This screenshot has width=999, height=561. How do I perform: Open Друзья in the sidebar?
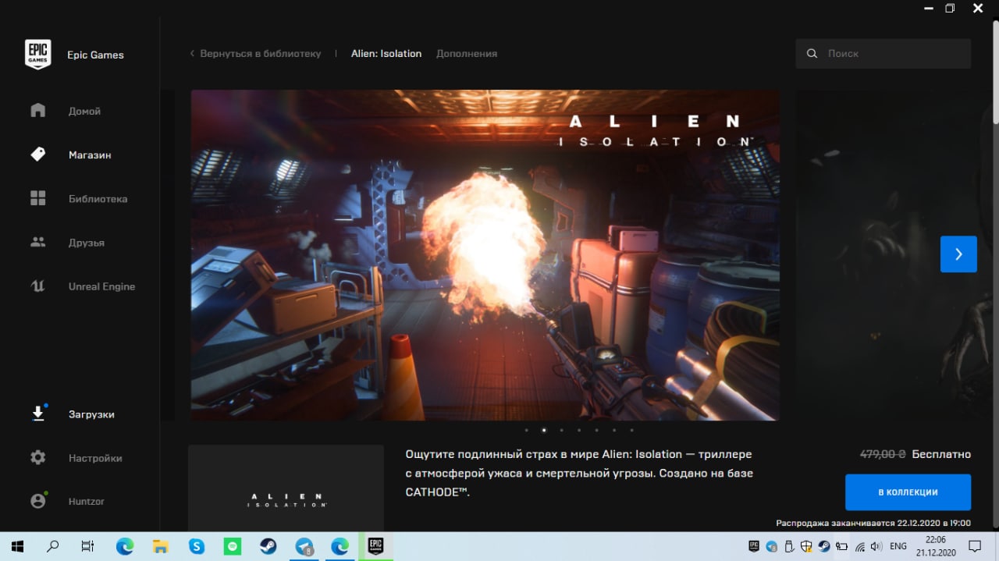point(87,243)
